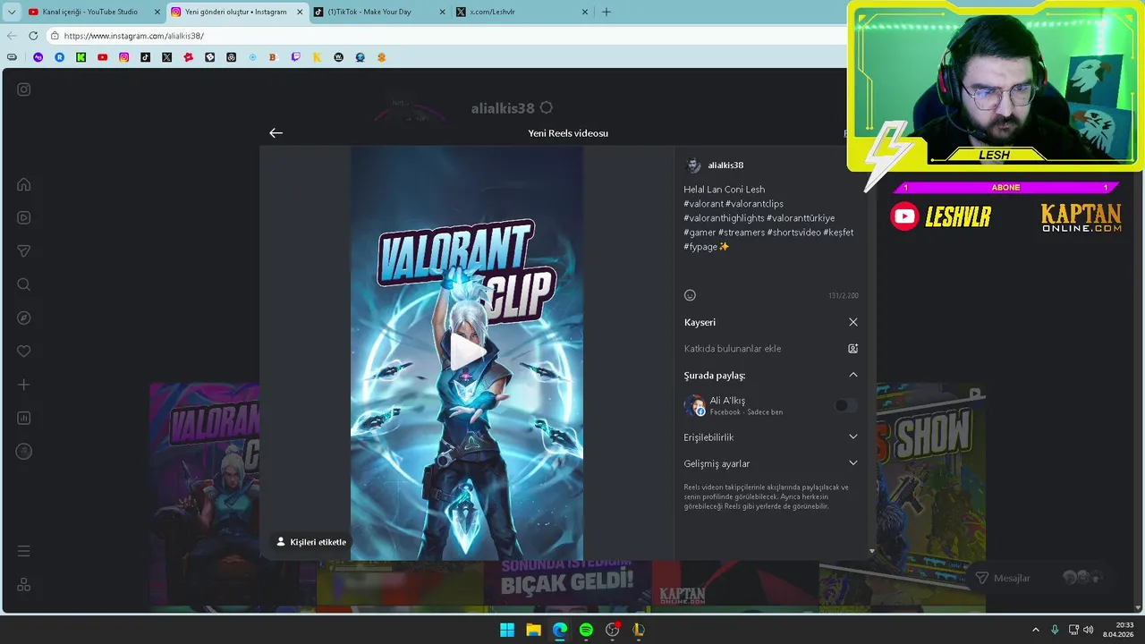Image resolution: width=1145 pixels, height=644 pixels.
Task: Click the #valorantclips hashtag in caption
Action: tap(754, 204)
